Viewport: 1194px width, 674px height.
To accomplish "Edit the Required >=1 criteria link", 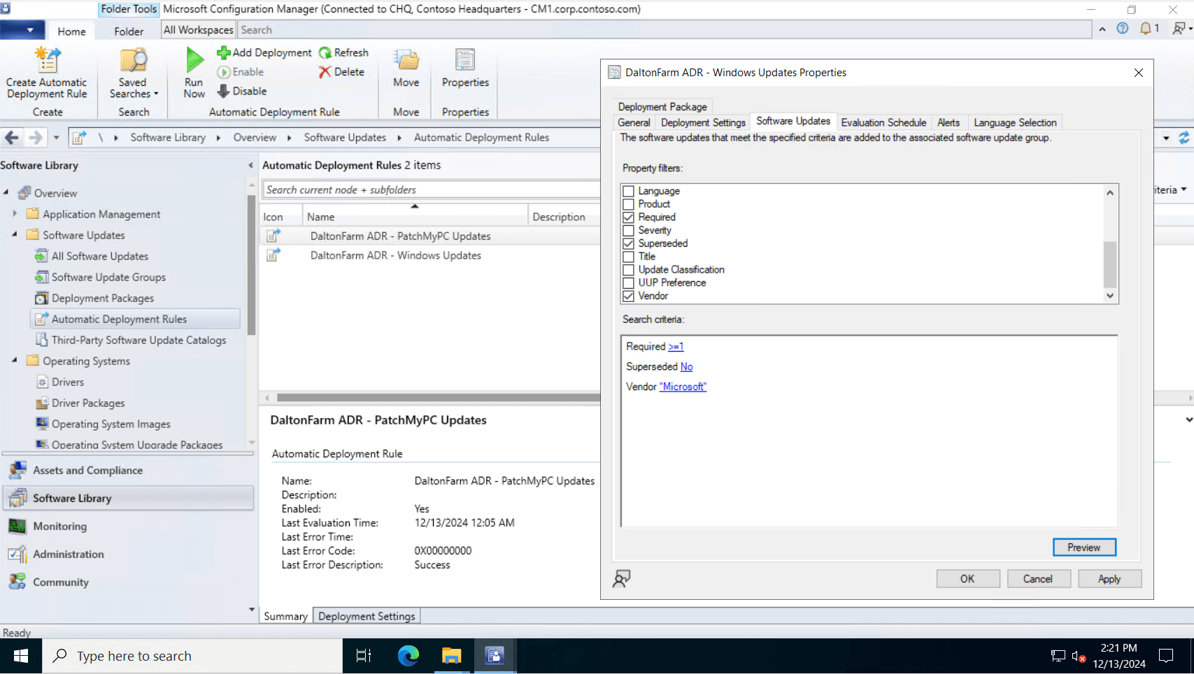I will click(x=676, y=347).
